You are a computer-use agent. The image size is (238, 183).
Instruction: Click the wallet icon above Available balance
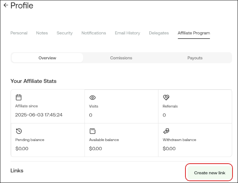tap(93, 131)
